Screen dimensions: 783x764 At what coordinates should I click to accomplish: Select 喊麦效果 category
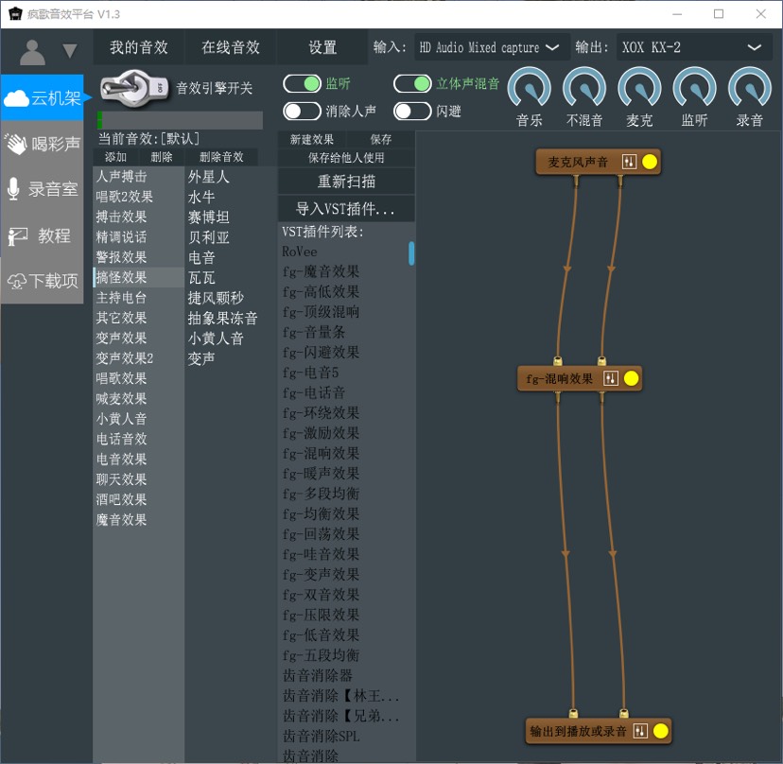click(138, 398)
